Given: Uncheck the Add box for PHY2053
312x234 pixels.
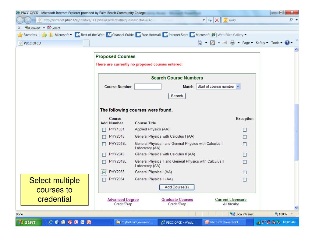Looking at the screenshot, I should 104,172.
